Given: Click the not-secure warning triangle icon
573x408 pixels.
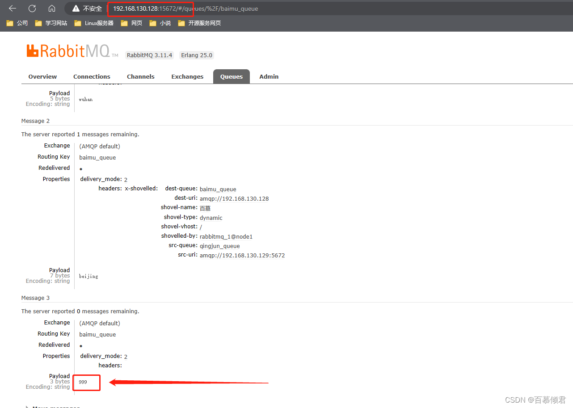Looking at the screenshot, I should click(x=76, y=8).
